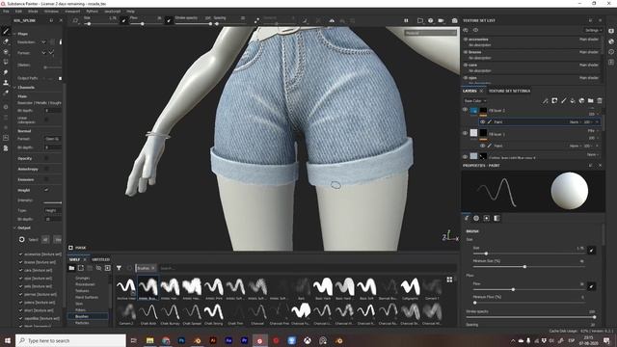This screenshot has height=347, width=617.
Task: Collapse the Channels section expander
Action: click(x=14, y=88)
